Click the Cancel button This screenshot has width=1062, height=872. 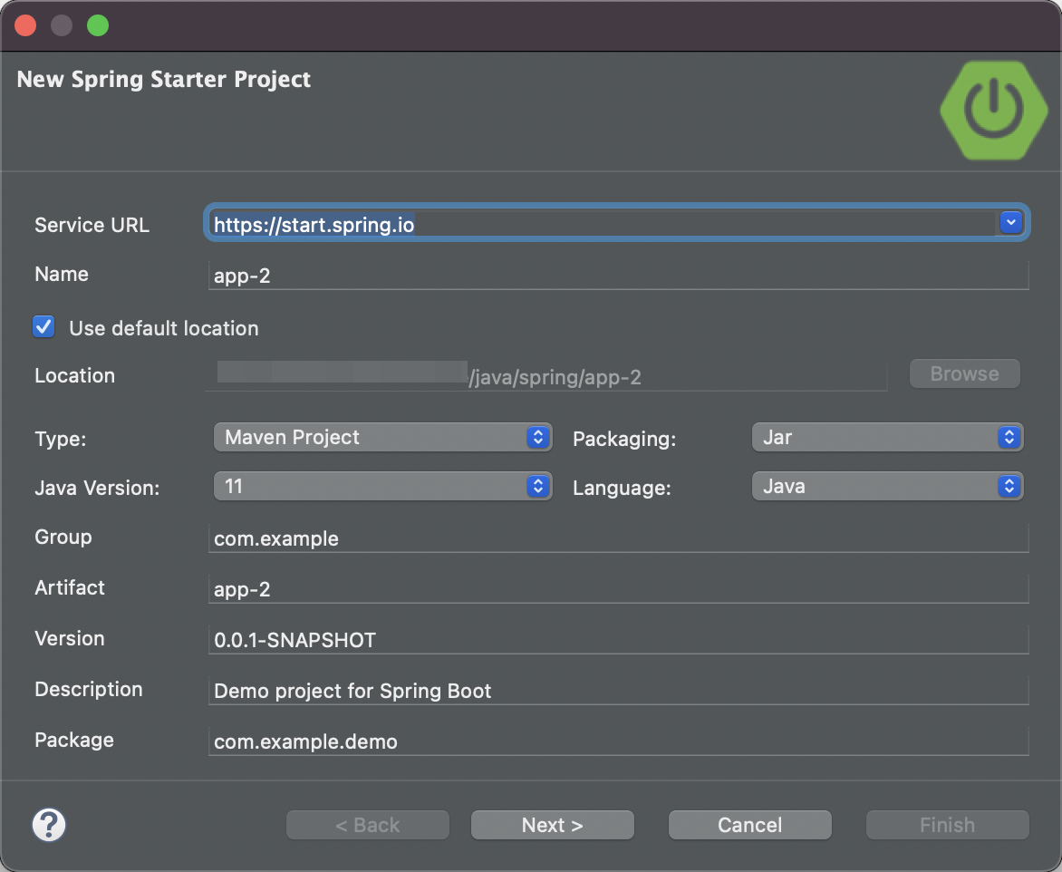click(x=749, y=825)
